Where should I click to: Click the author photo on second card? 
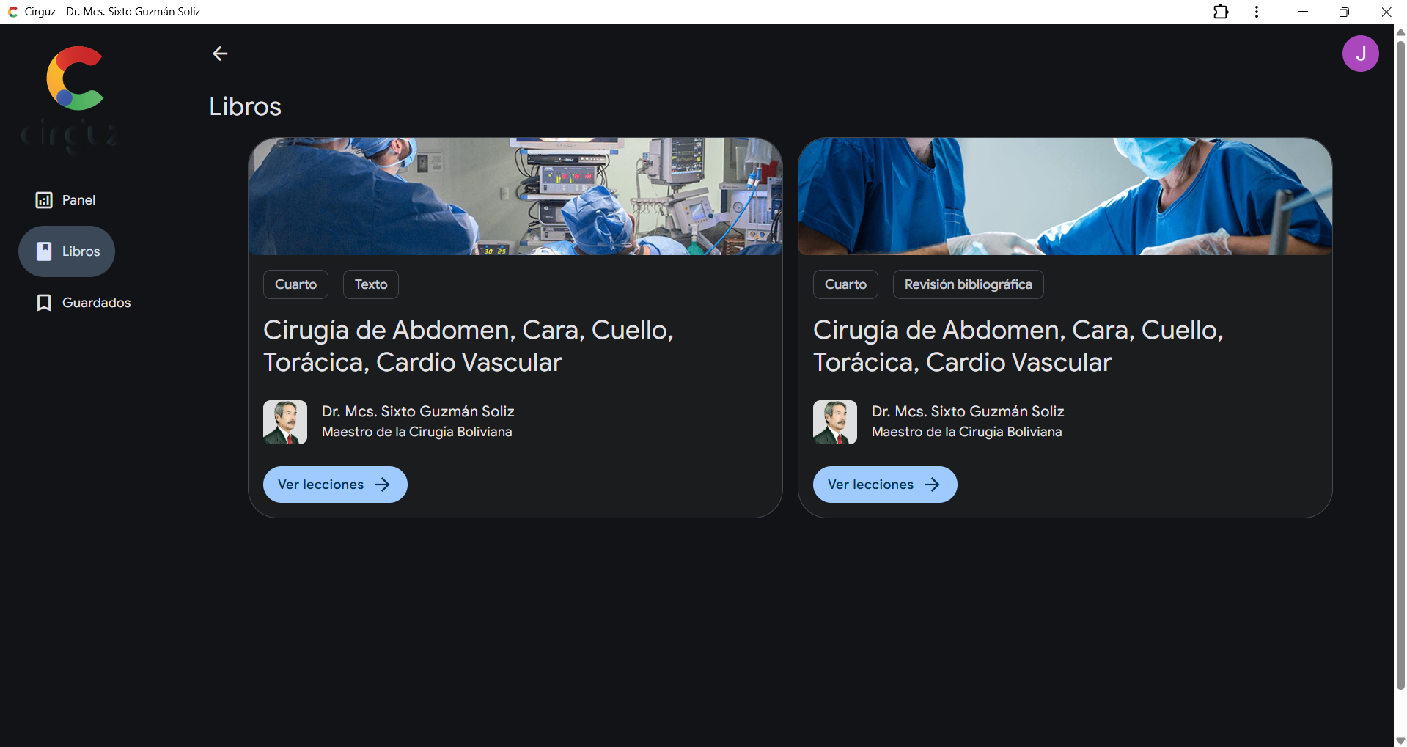coord(835,422)
